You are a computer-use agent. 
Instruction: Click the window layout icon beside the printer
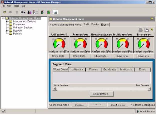146,30
